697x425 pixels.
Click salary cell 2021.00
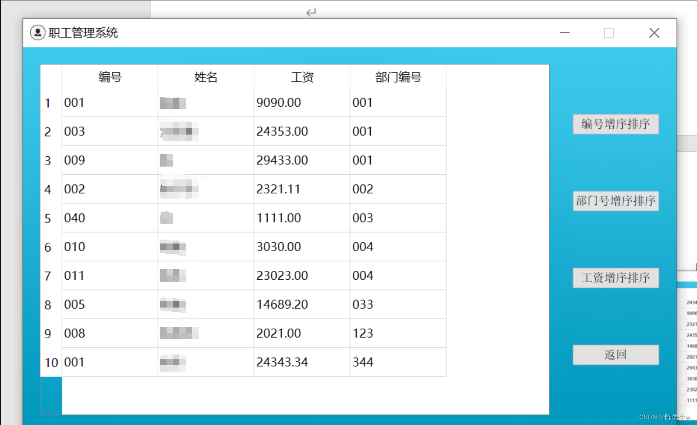pyautogui.click(x=302, y=333)
